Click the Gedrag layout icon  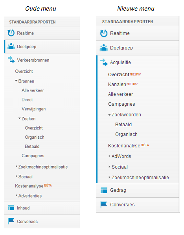(104, 190)
